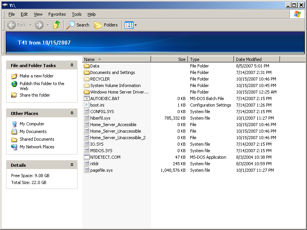The height and width of the screenshot is (230, 307).
Task: Toggle the Folders pane
Action: click(x=106, y=25)
